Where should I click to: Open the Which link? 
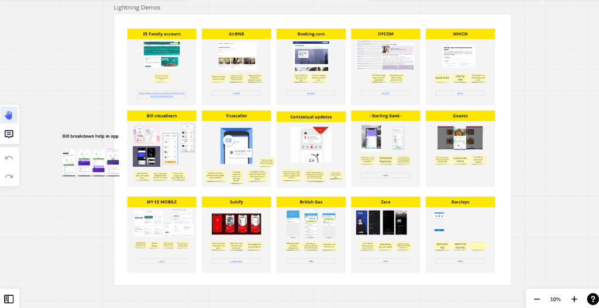click(x=460, y=93)
